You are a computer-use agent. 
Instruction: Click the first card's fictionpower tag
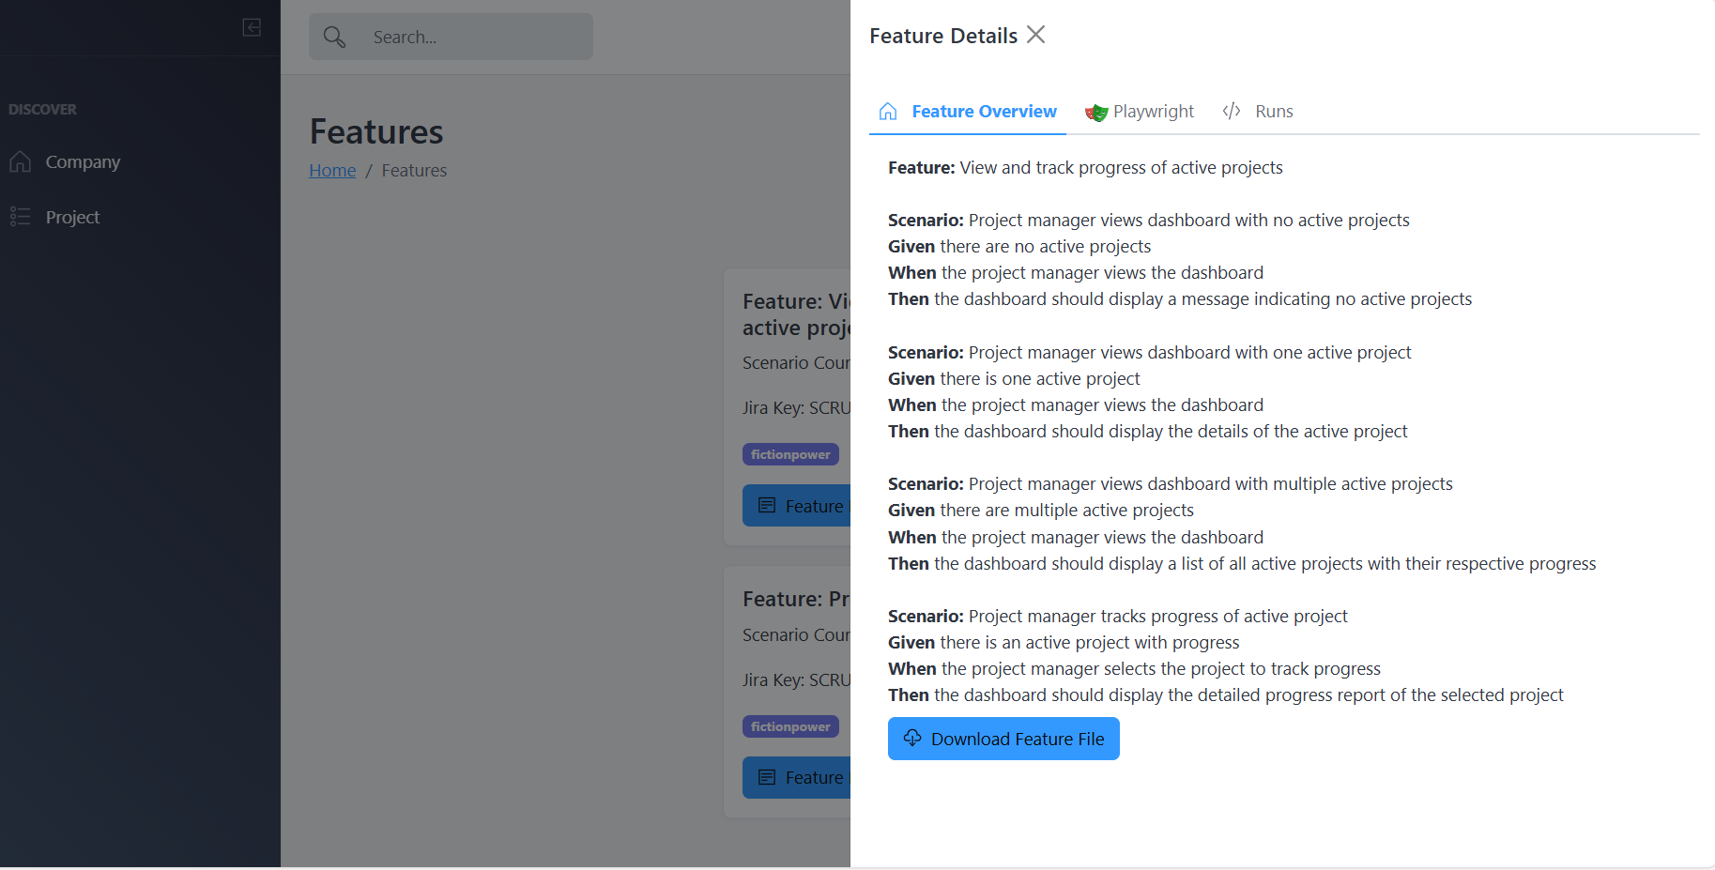tap(790, 454)
